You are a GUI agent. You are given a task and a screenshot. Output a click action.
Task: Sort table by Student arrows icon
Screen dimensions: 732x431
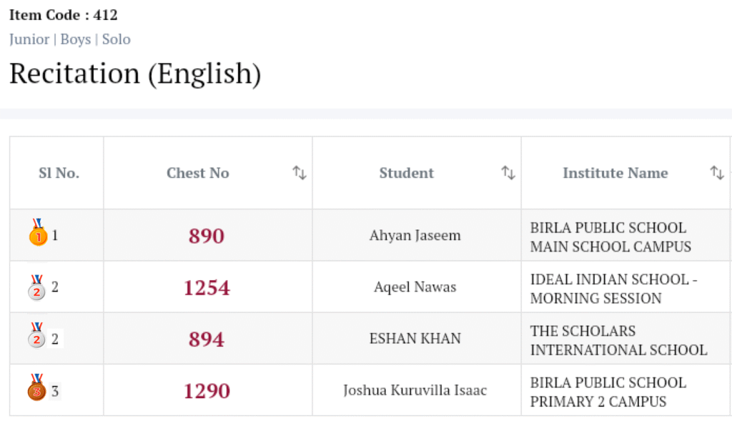tap(508, 173)
